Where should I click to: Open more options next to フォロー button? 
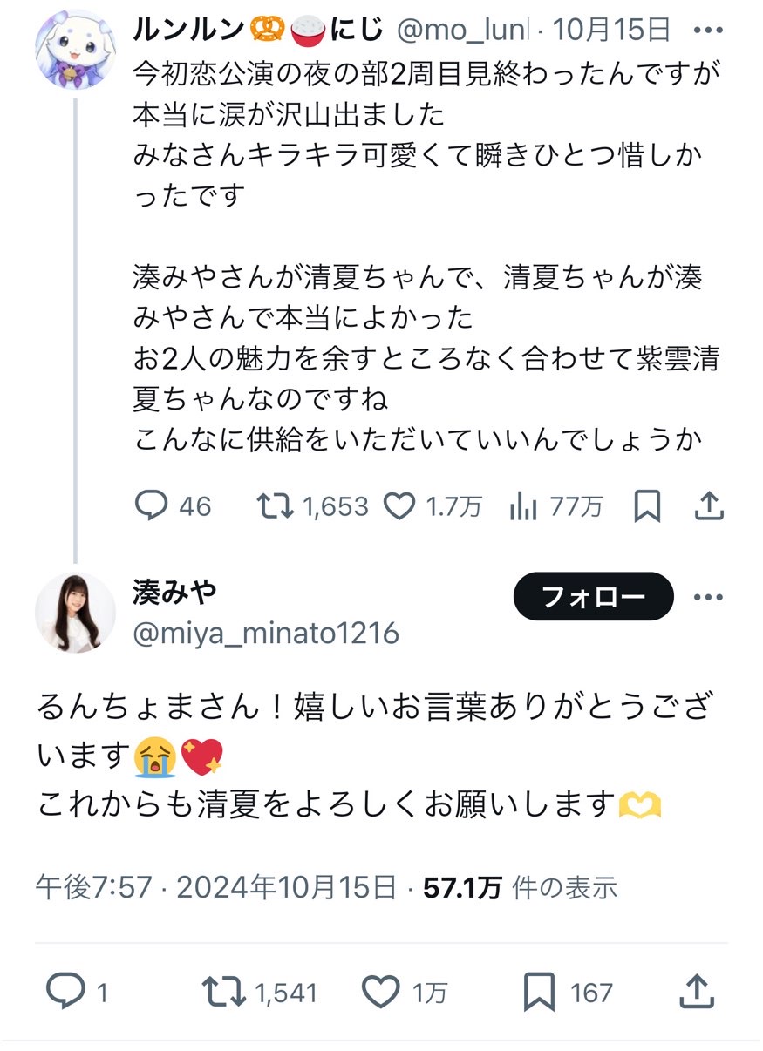pyautogui.click(x=707, y=598)
